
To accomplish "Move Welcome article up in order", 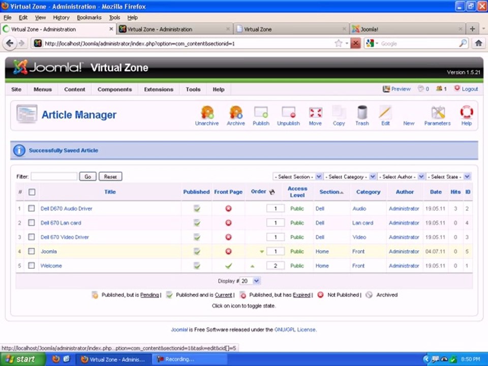I will 253,266.
